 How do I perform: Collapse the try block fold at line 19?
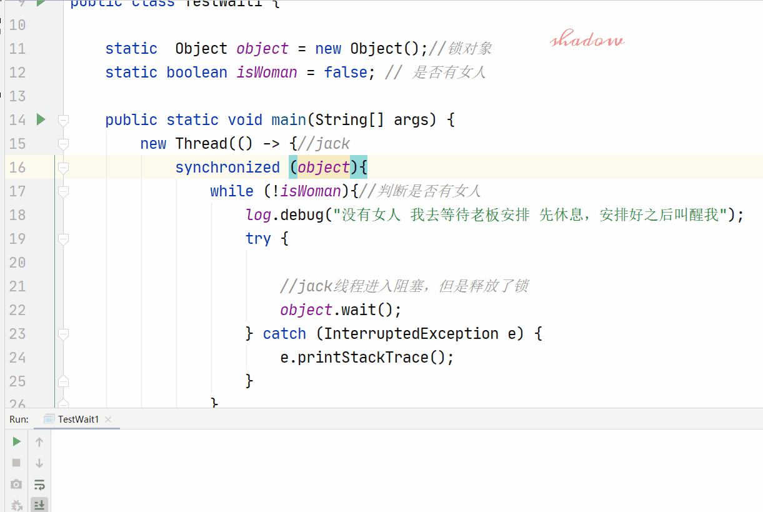pyautogui.click(x=62, y=239)
